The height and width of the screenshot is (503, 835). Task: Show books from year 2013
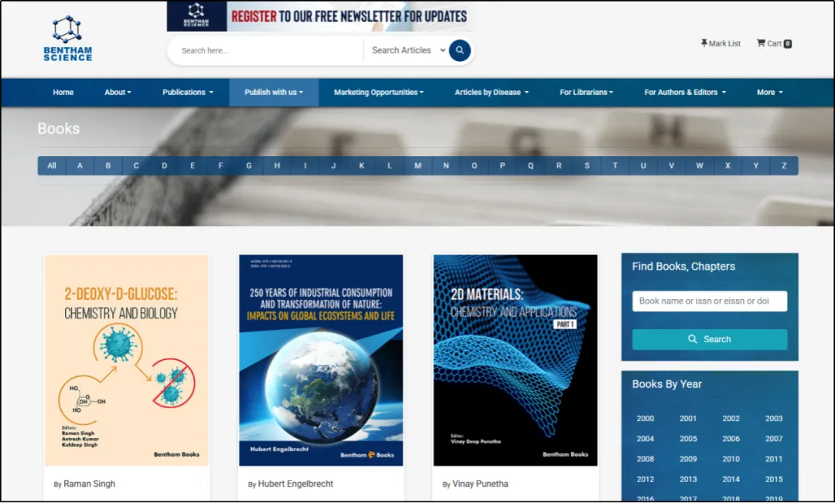(688, 480)
